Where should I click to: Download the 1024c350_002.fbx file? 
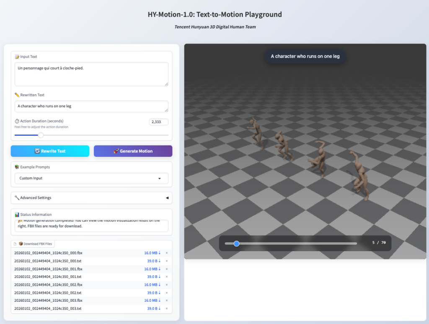[x=152, y=285]
